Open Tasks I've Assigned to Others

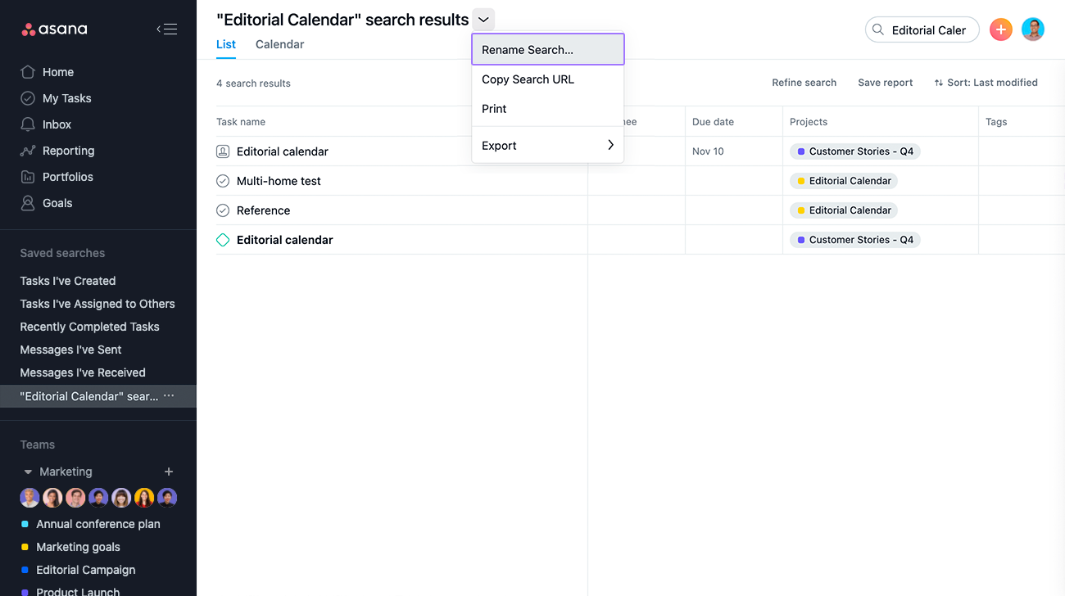(97, 304)
